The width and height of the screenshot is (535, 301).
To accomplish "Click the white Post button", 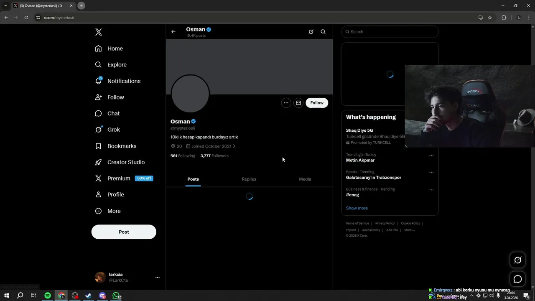I will pos(124,232).
